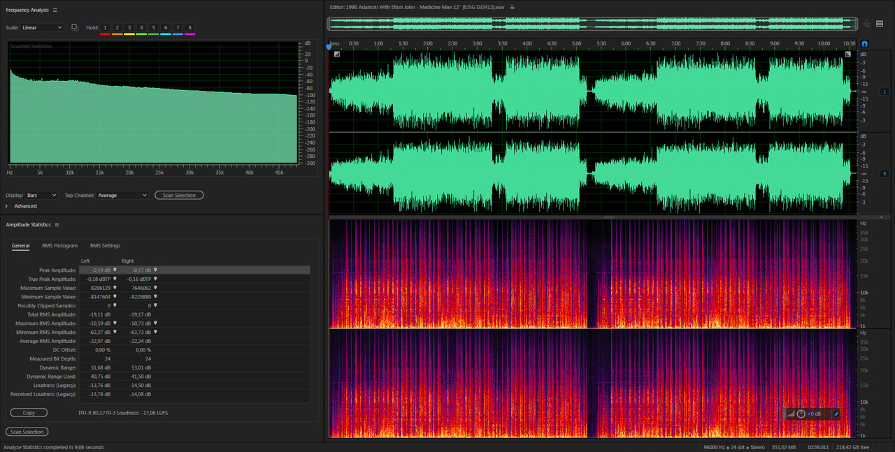The height and width of the screenshot is (452, 895).
Task: Click the Copy button in Amplitude Statistics
Action: click(x=29, y=413)
